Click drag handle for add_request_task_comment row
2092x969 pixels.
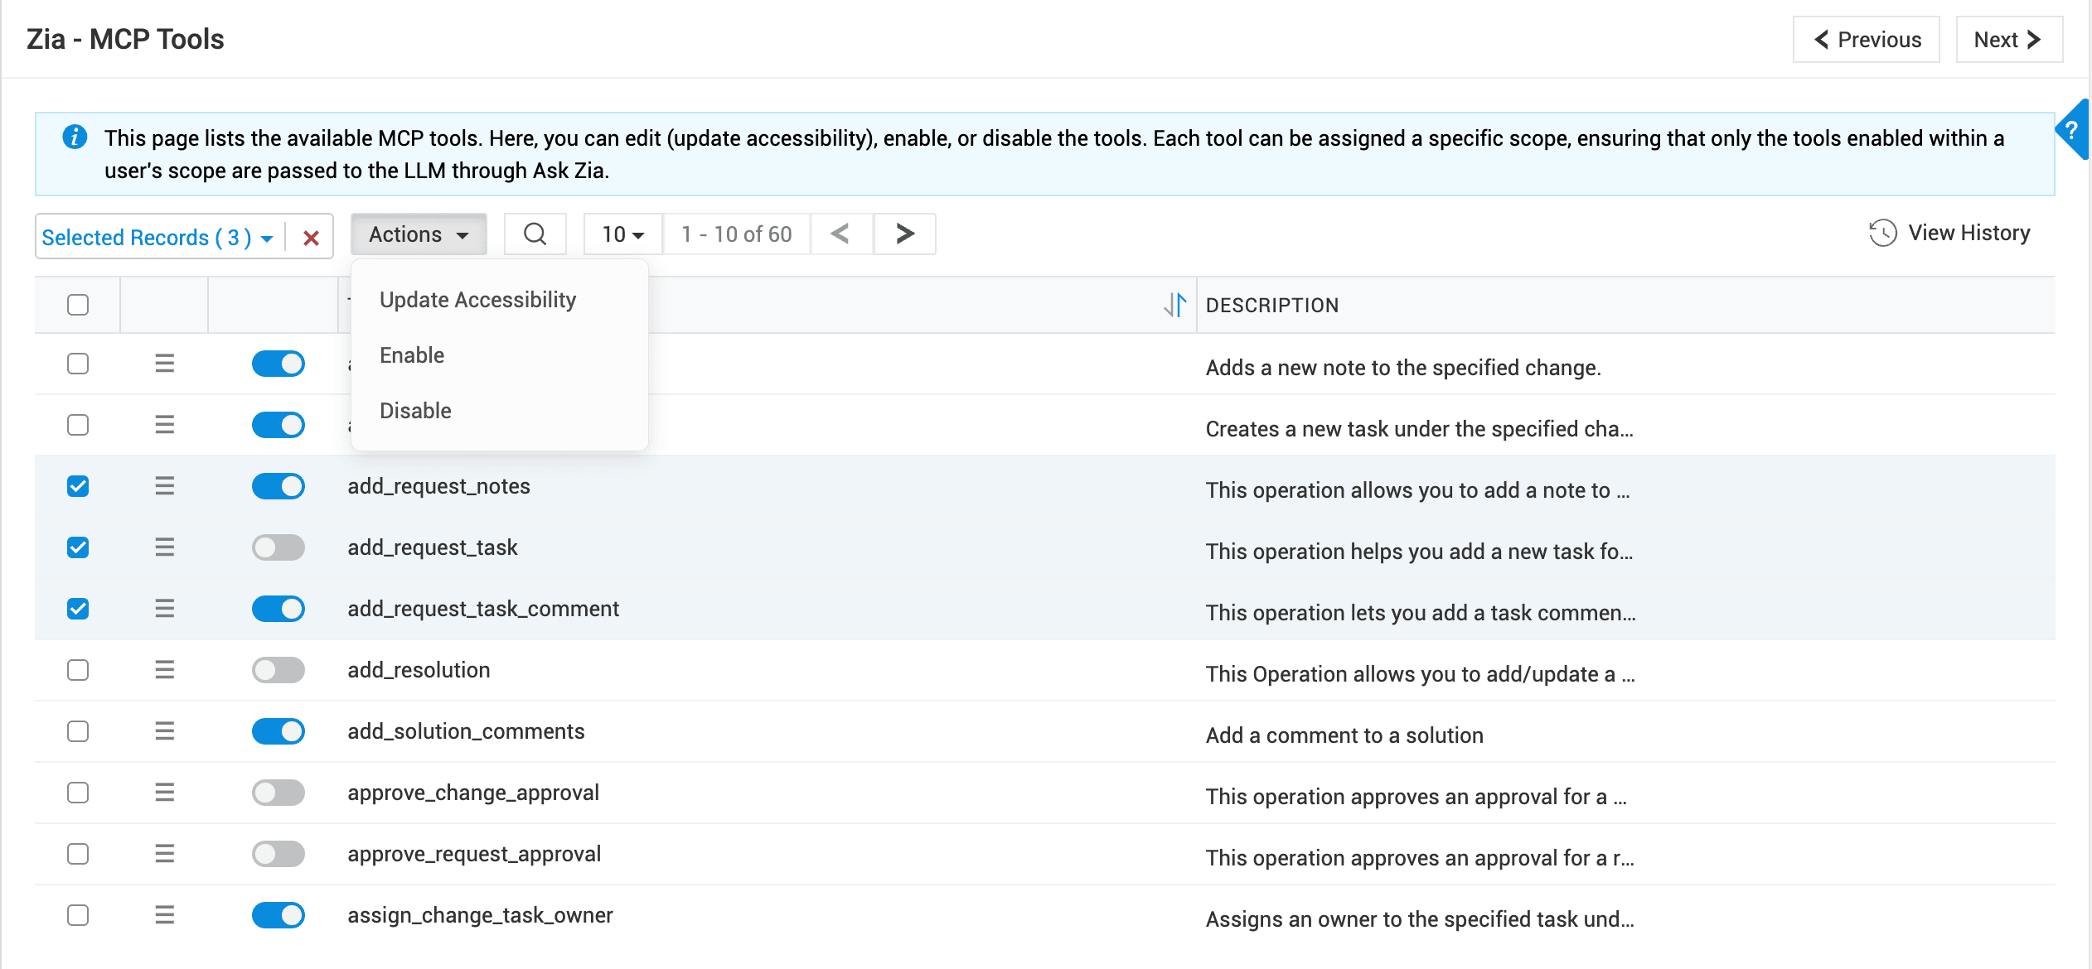click(x=165, y=609)
